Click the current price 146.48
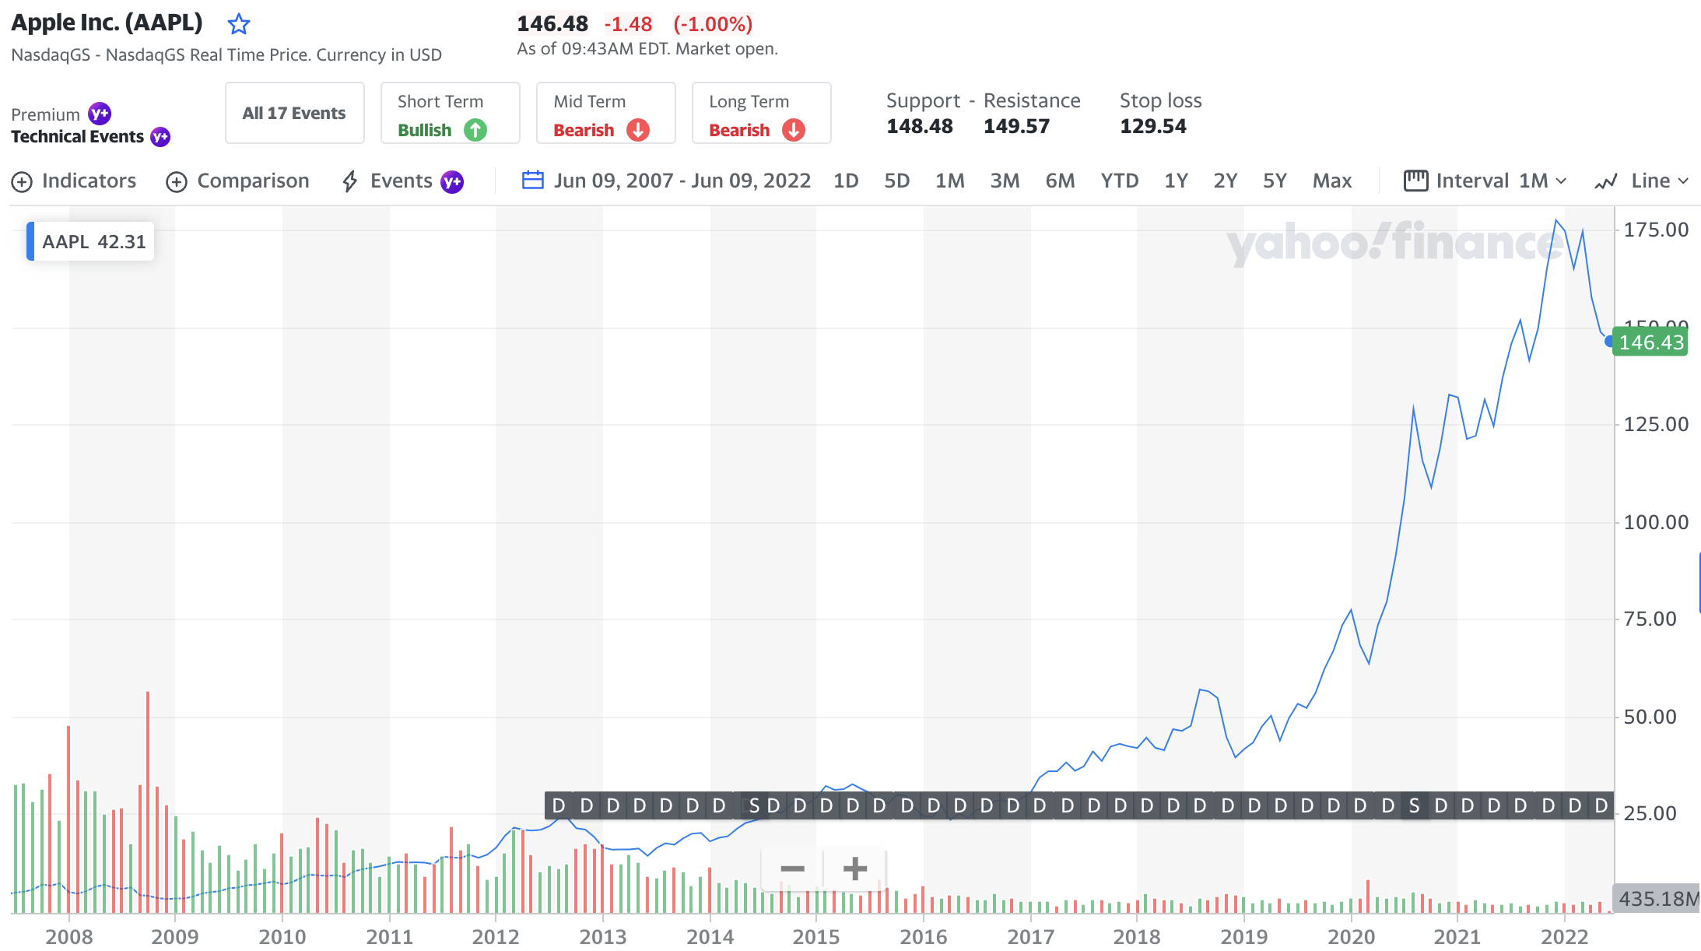The image size is (1701, 951). [x=552, y=24]
